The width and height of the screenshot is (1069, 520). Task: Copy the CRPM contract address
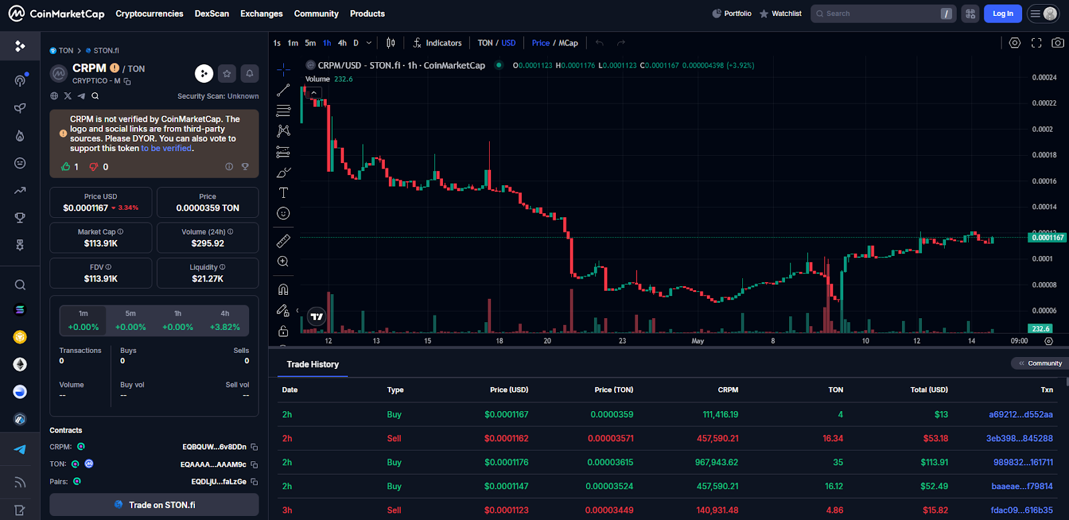254,447
